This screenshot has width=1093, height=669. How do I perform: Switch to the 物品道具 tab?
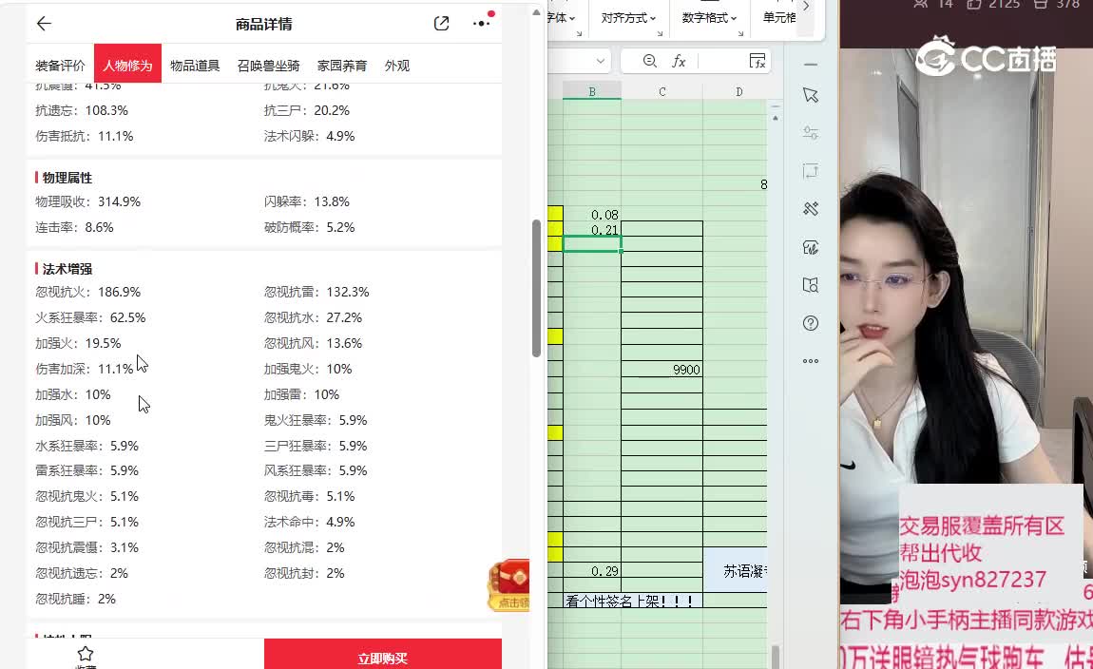pyautogui.click(x=195, y=66)
